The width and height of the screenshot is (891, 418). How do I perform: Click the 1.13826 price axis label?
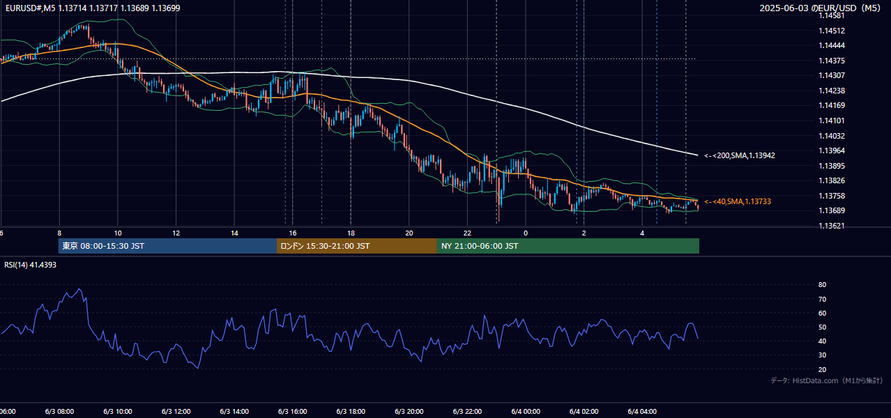(832, 180)
